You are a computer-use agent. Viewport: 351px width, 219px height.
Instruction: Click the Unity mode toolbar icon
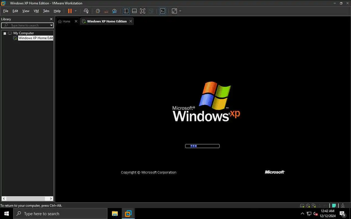pos(151,11)
